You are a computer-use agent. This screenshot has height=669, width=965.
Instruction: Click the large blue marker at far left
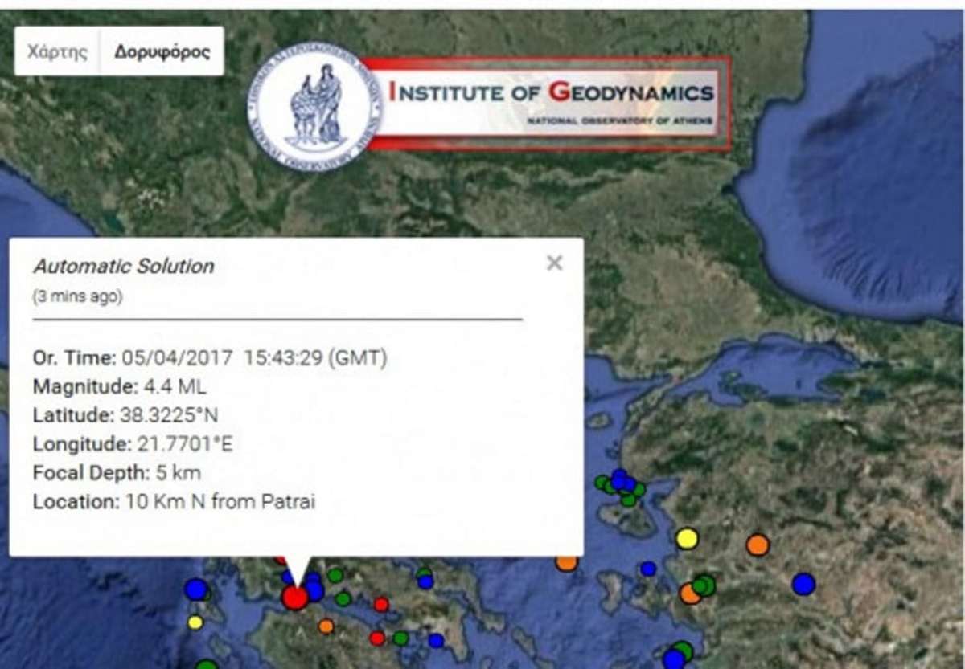(196, 589)
